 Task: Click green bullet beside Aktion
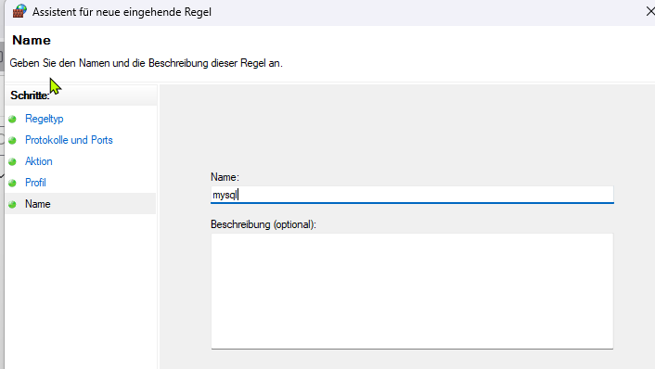coord(13,162)
